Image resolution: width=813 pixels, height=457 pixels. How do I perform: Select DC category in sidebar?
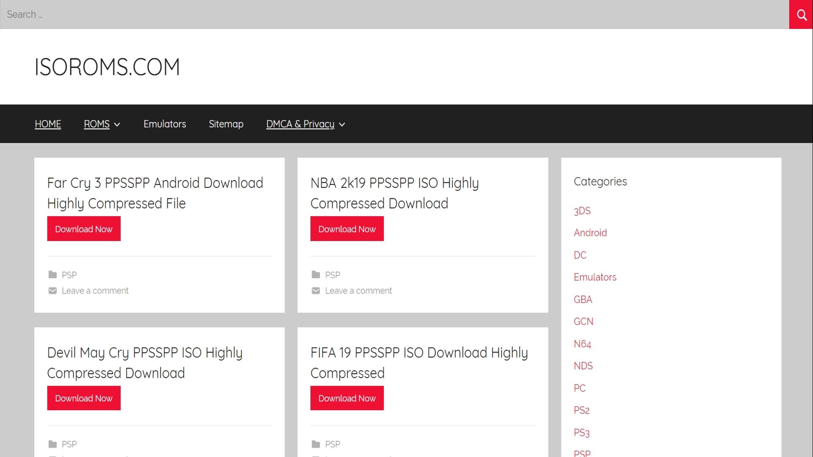(580, 255)
